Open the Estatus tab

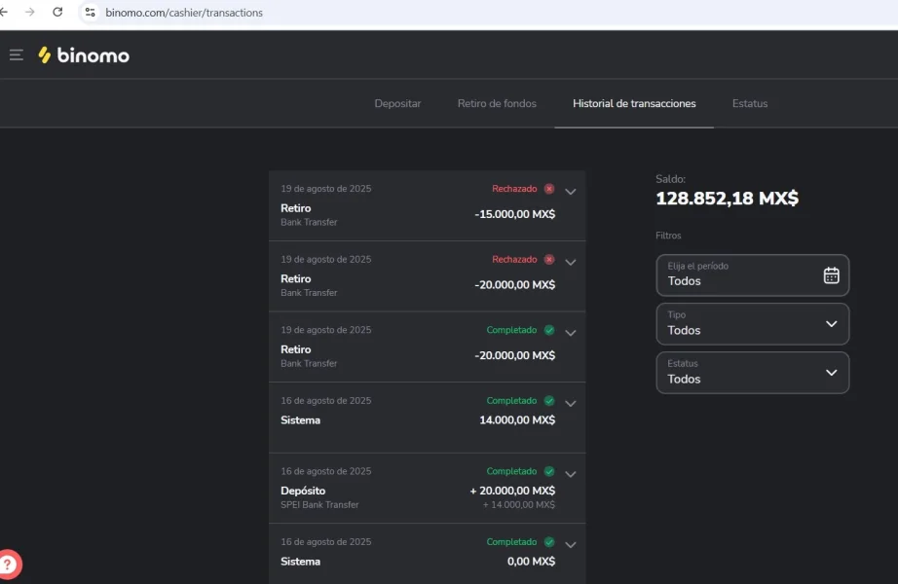749,103
